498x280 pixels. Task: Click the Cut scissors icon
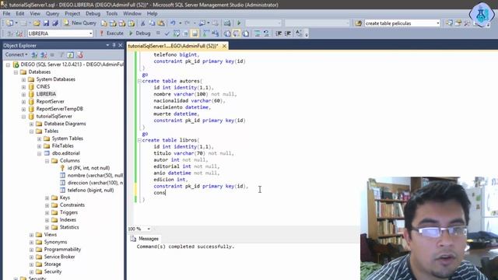(x=143, y=23)
